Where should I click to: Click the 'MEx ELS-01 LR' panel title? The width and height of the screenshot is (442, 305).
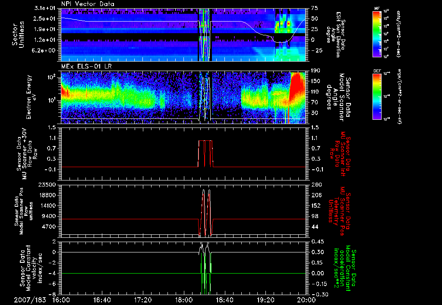tap(85, 66)
